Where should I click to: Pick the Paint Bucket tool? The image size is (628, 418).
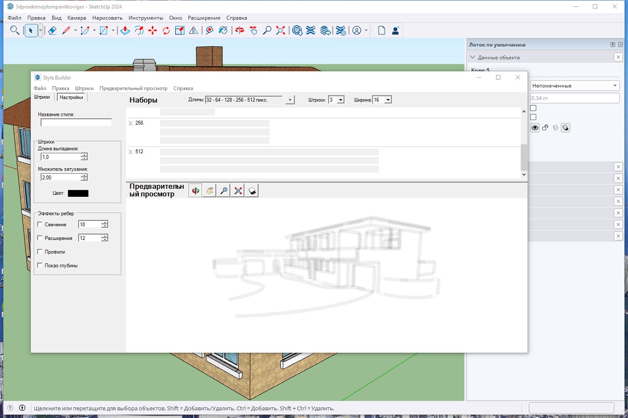point(223,30)
